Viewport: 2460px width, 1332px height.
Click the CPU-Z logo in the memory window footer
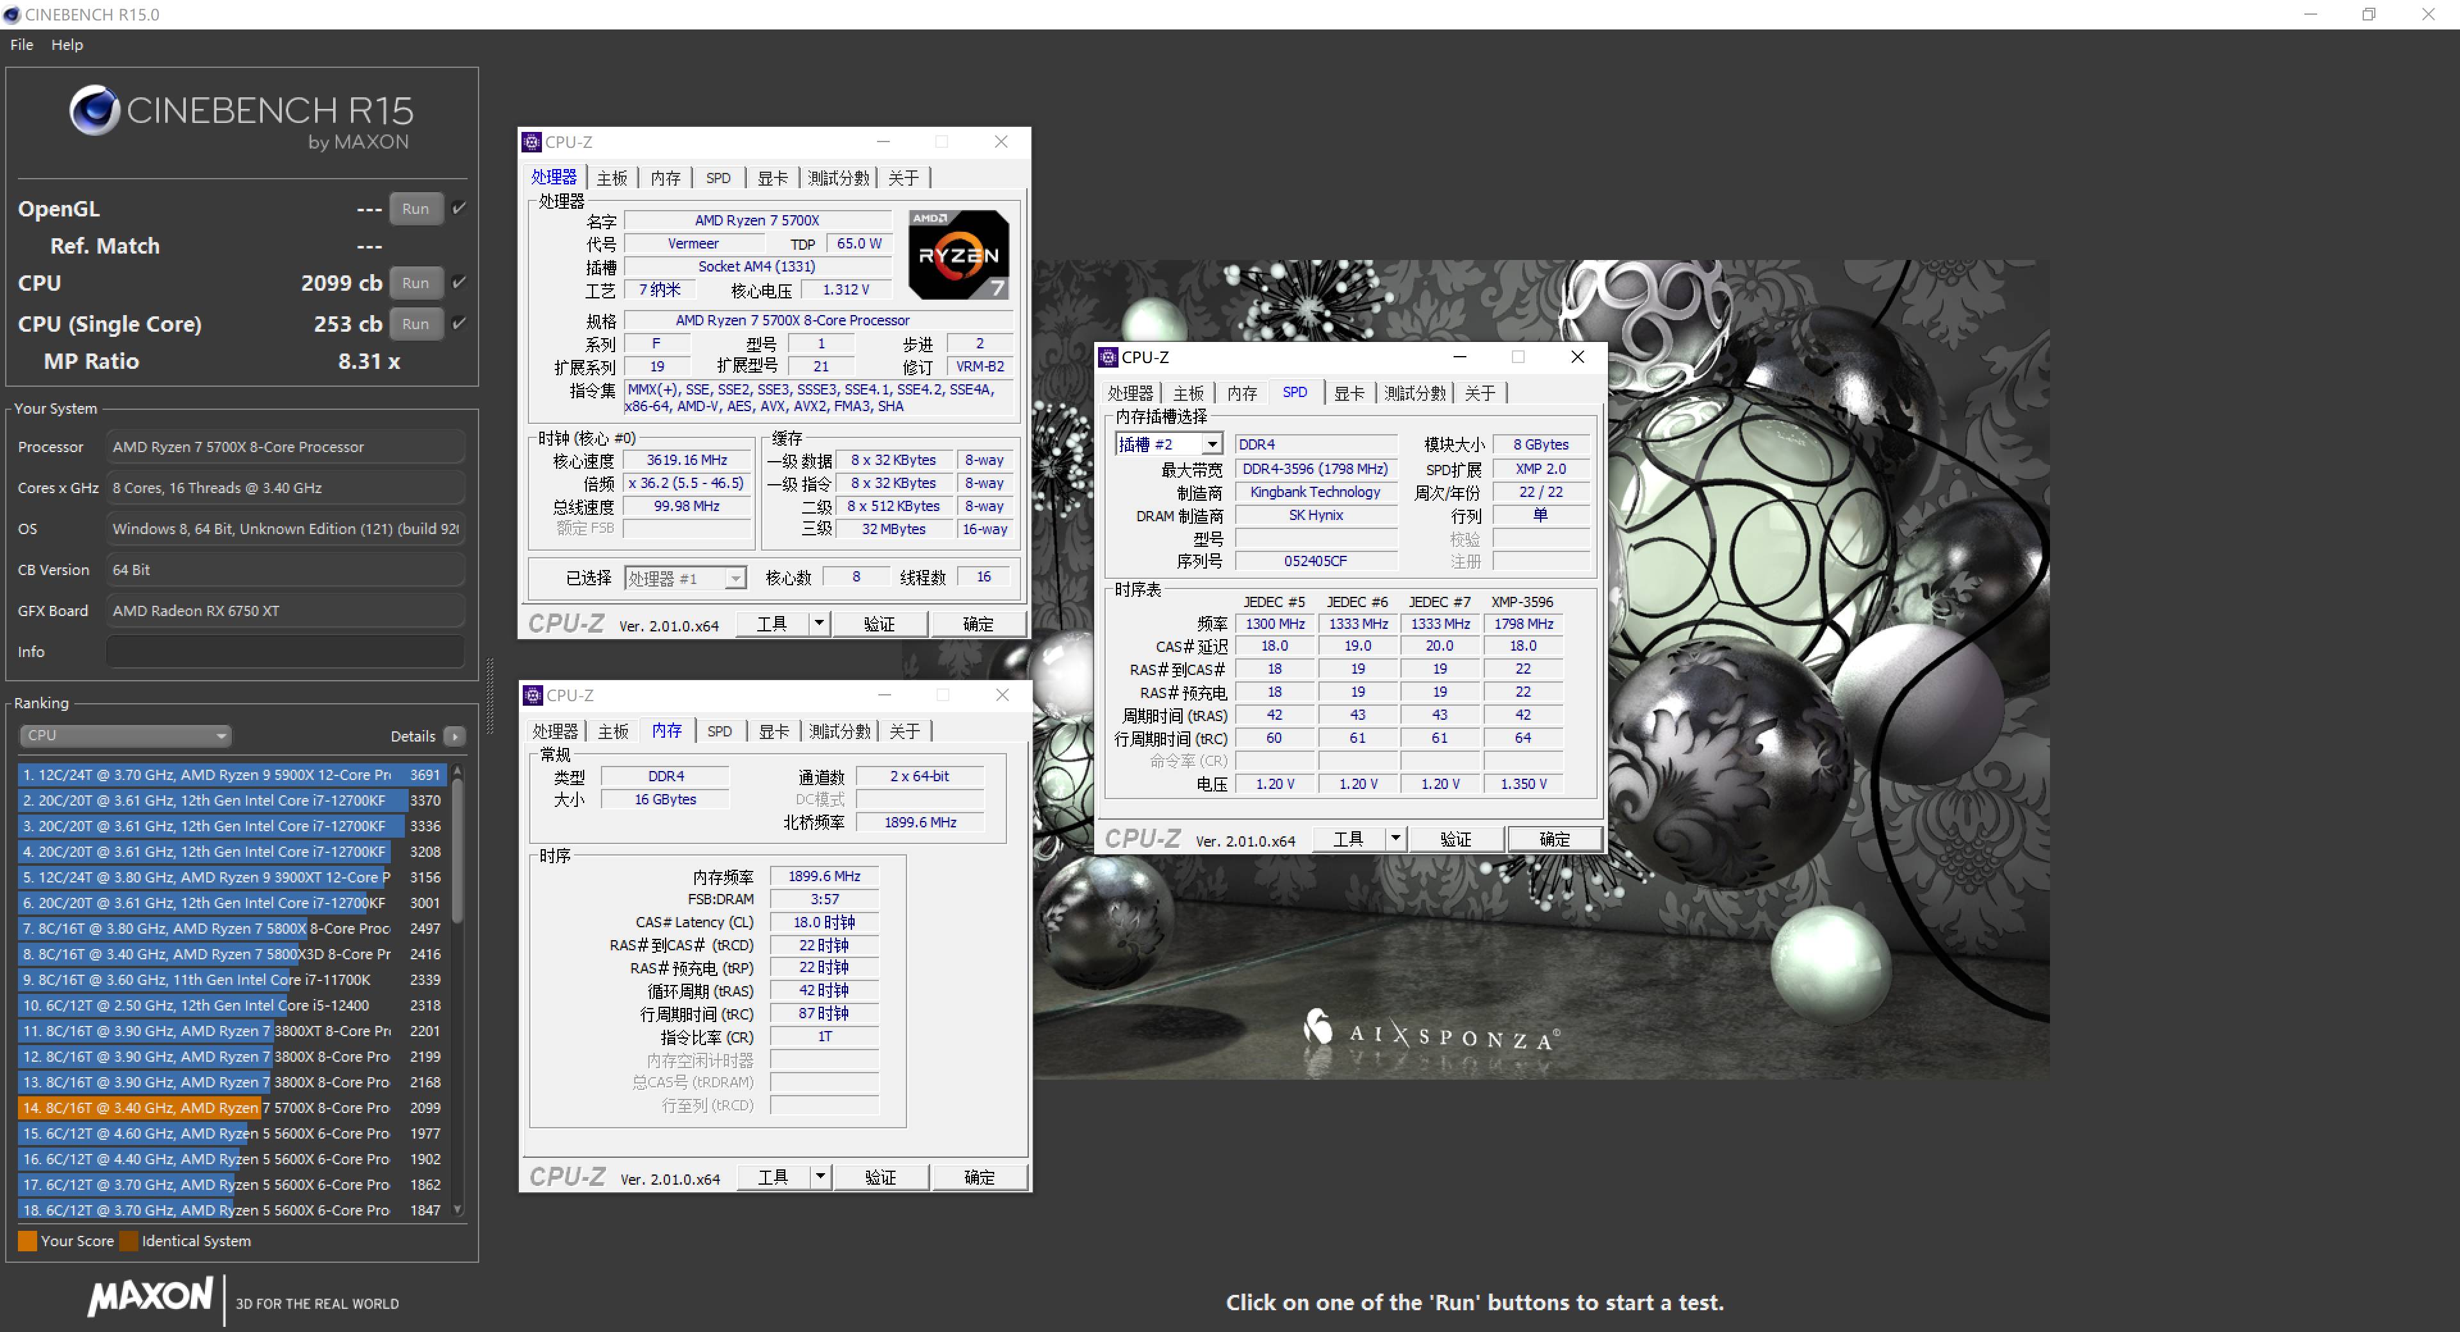(566, 1175)
